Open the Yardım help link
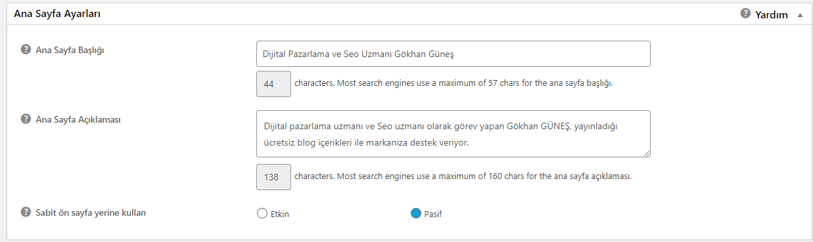This screenshot has height=242, width=813. point(771,14)
